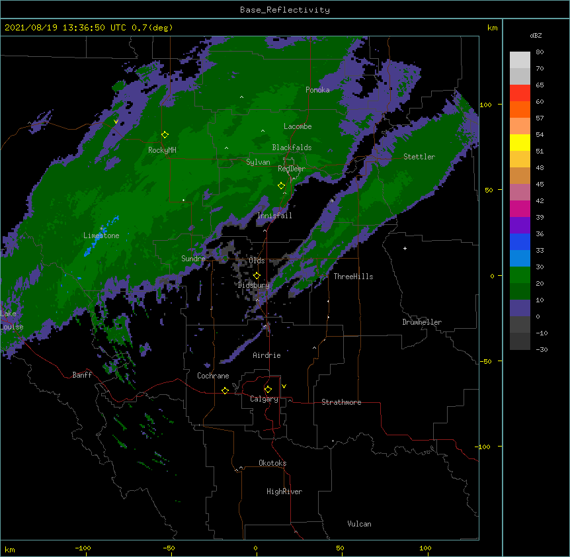Click the Blackfalds city label
Viewport: 570px width, 557px height.
[292, 148]
